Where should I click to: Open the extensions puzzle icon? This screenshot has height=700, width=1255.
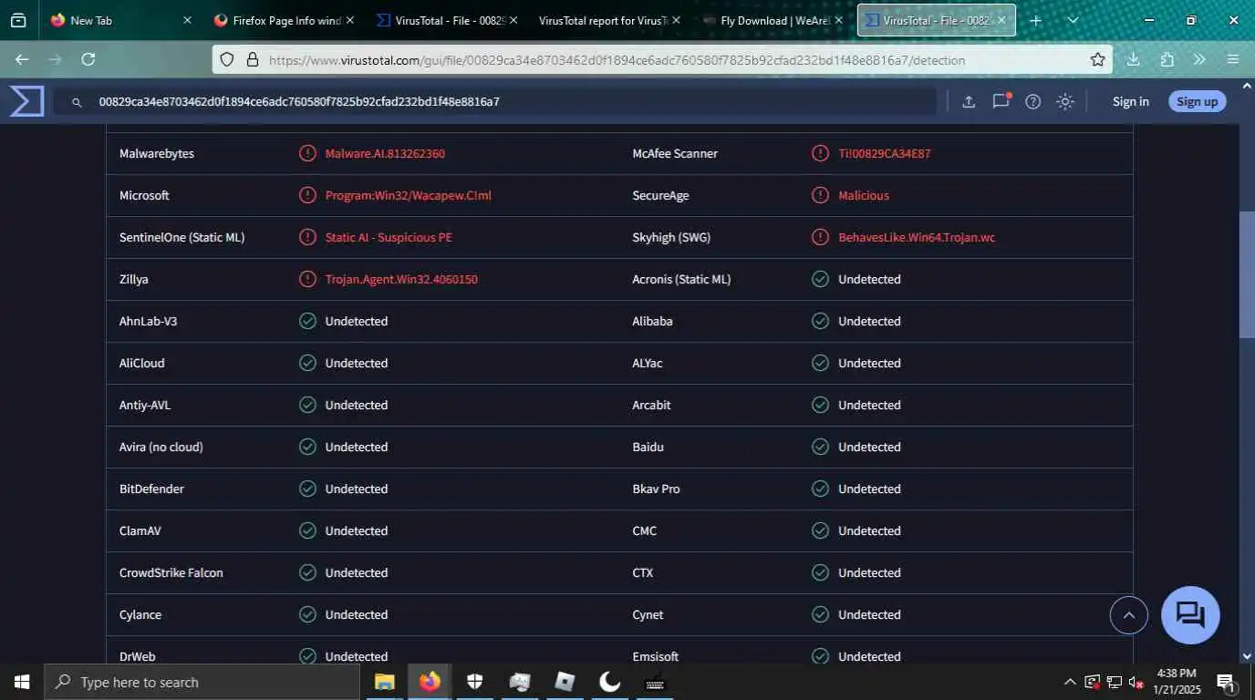[1167, 59]
